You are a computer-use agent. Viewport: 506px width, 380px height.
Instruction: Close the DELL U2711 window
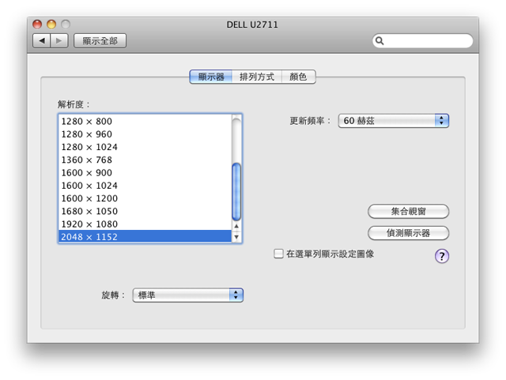click(37, 24)
